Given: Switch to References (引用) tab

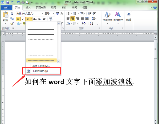Looking at the screenshot, I should pos(54,7).
